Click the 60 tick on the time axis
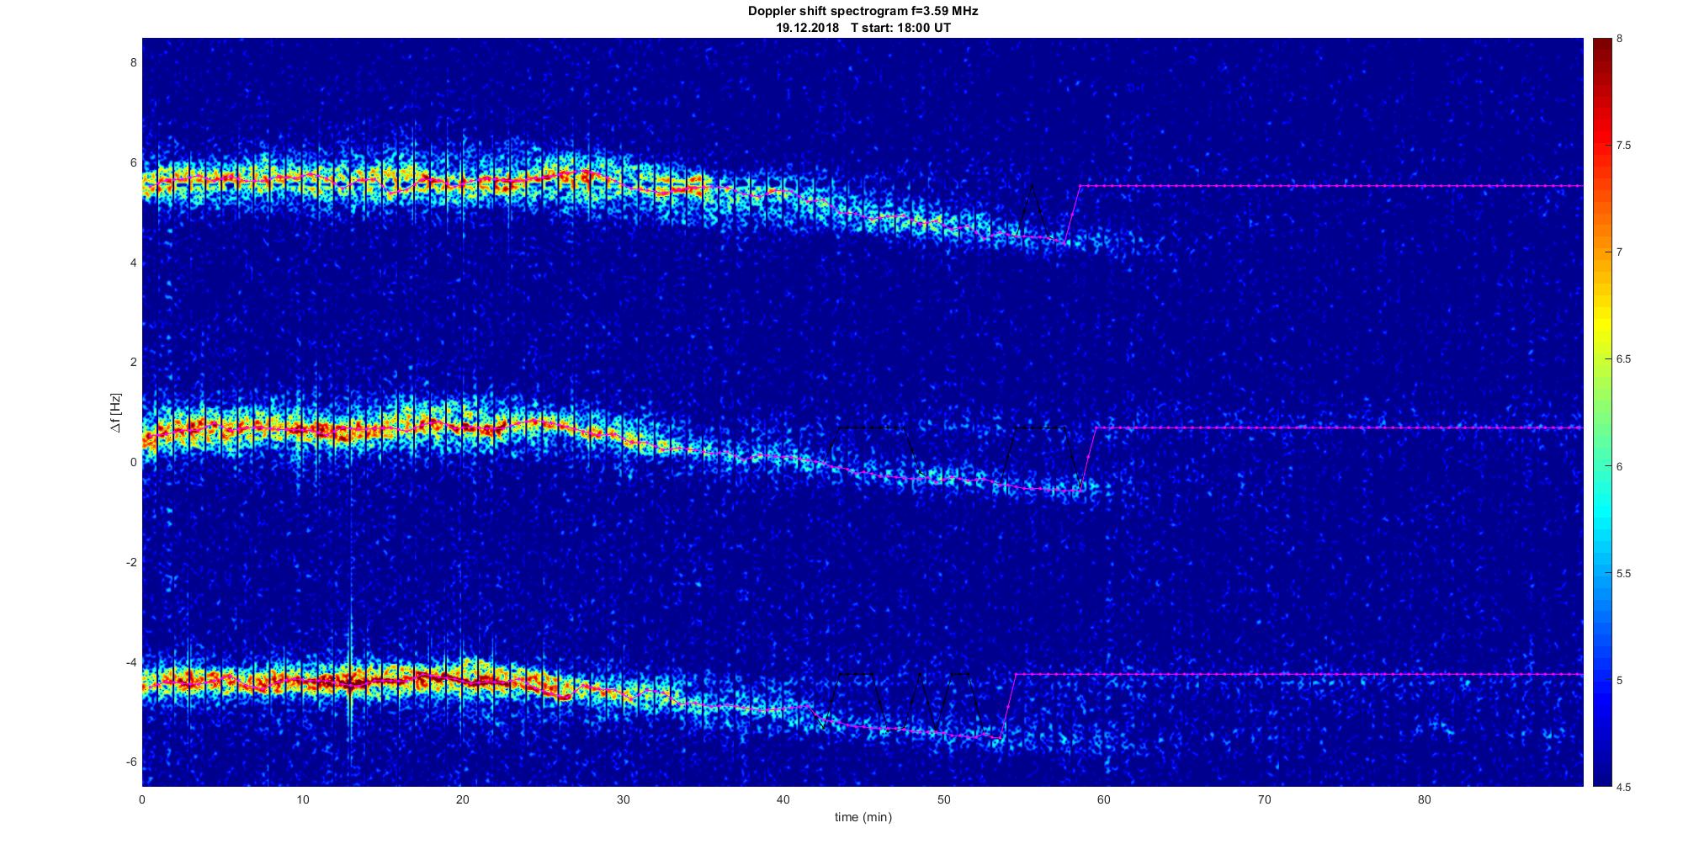1683x844 pixels. [1104, 799]
